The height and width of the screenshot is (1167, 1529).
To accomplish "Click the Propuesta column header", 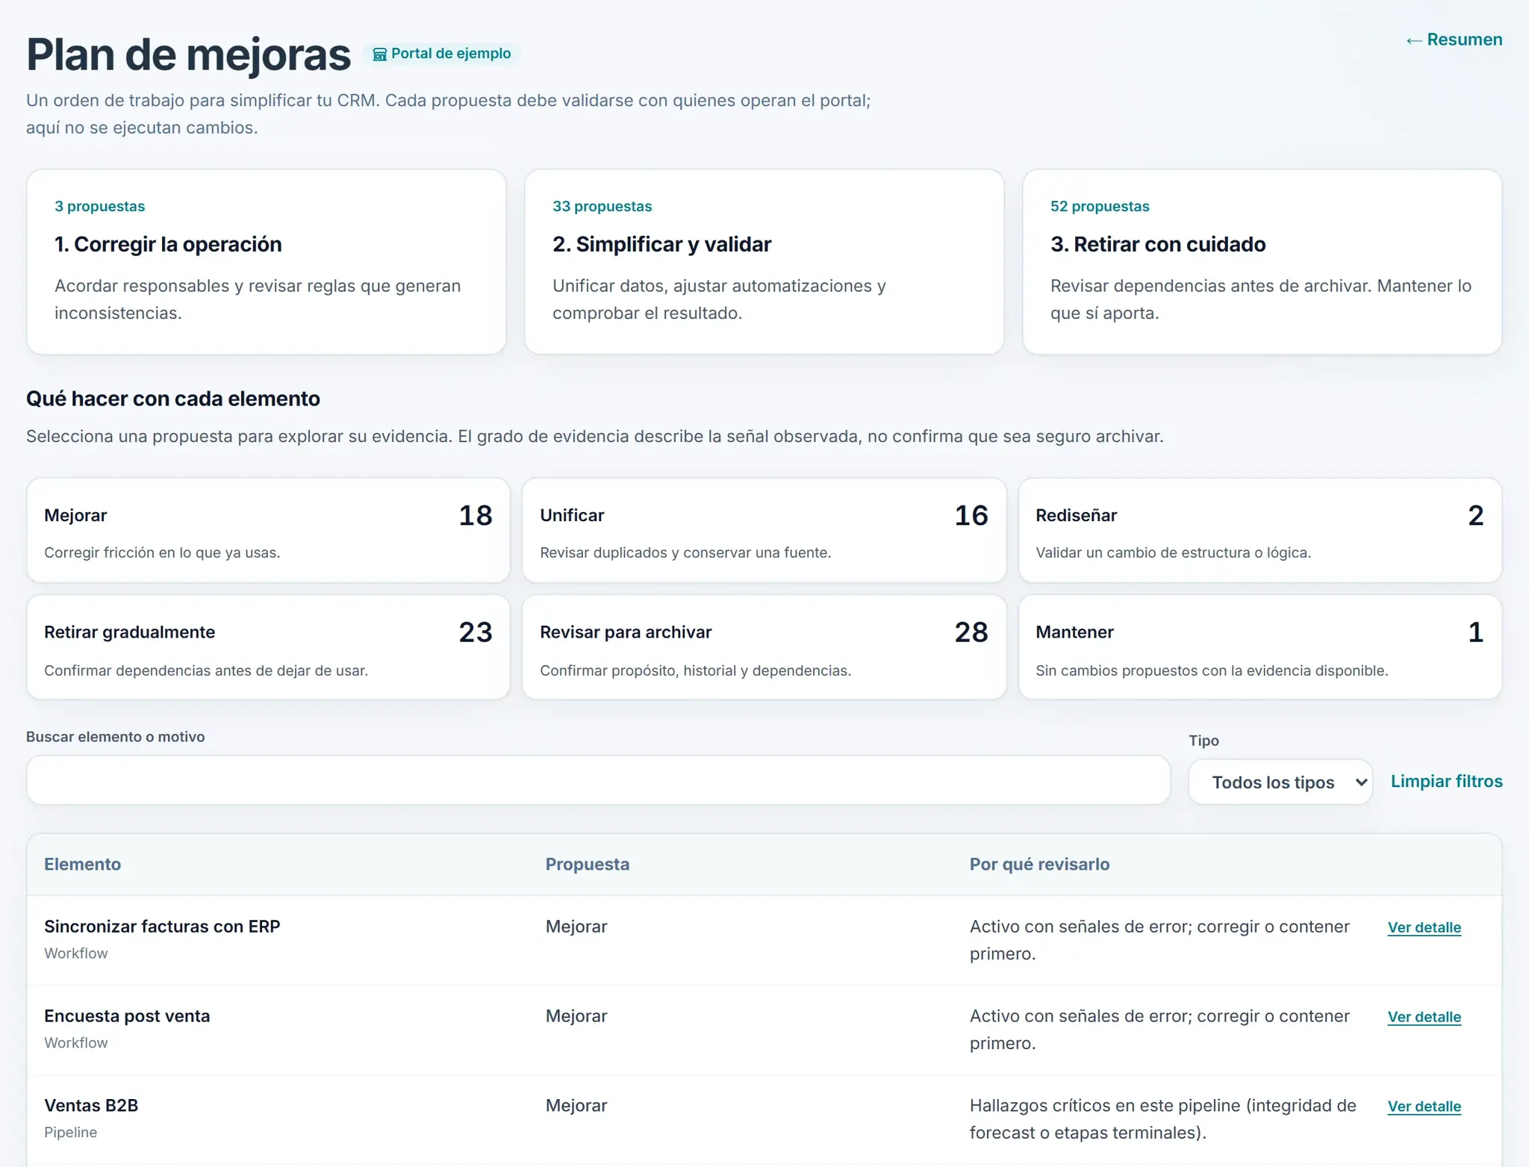I will tap(587, 864).
